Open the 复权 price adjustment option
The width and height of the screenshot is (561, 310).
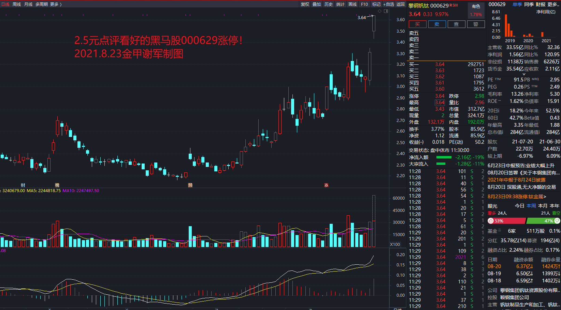[305, 4]
